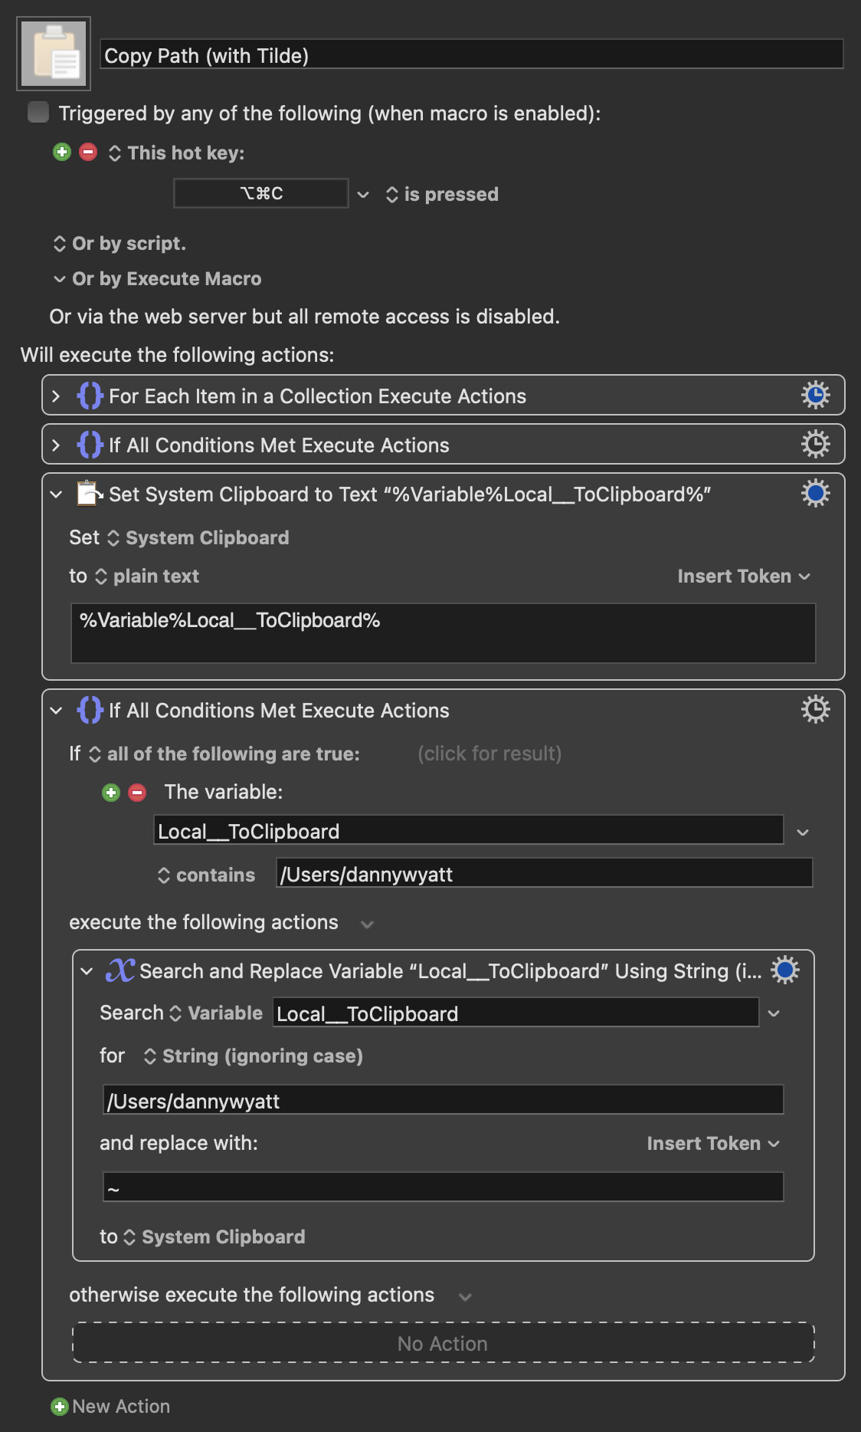Collapse the 'Set System Clipboard to Text' action

click(56, 494)
